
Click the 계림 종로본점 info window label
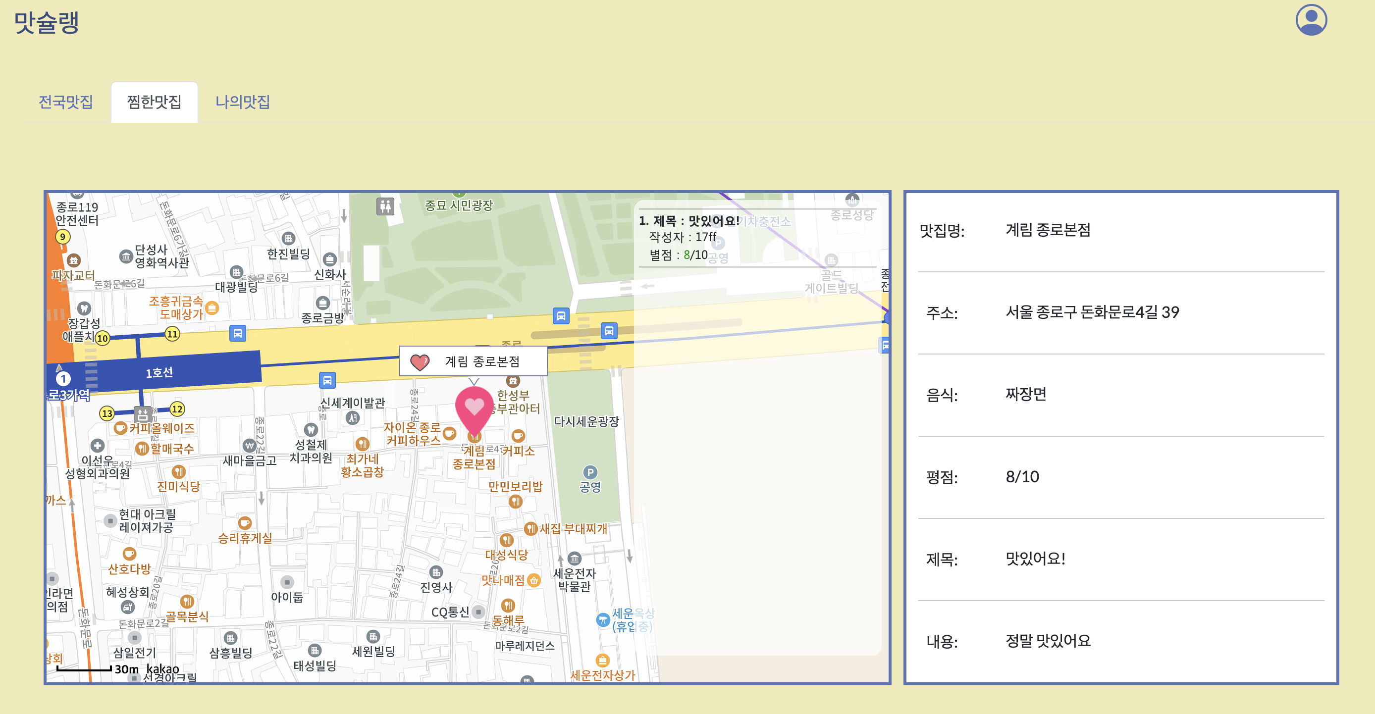coord(482,362)
